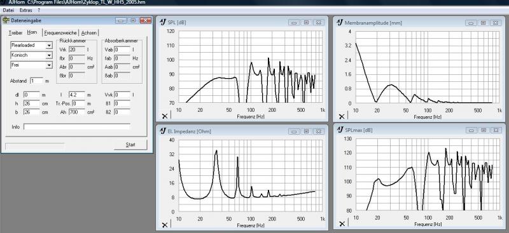509x233 pixels.
Task: Click the Vrk volume input field
Action: pyautogui.click(x=77, y=50)
